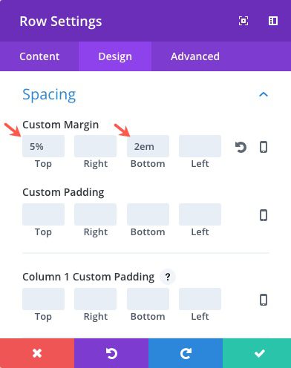Focus Custom Margin Bottom field with 2em
This screenshot has width=291, height=368.
coord(148,146)
